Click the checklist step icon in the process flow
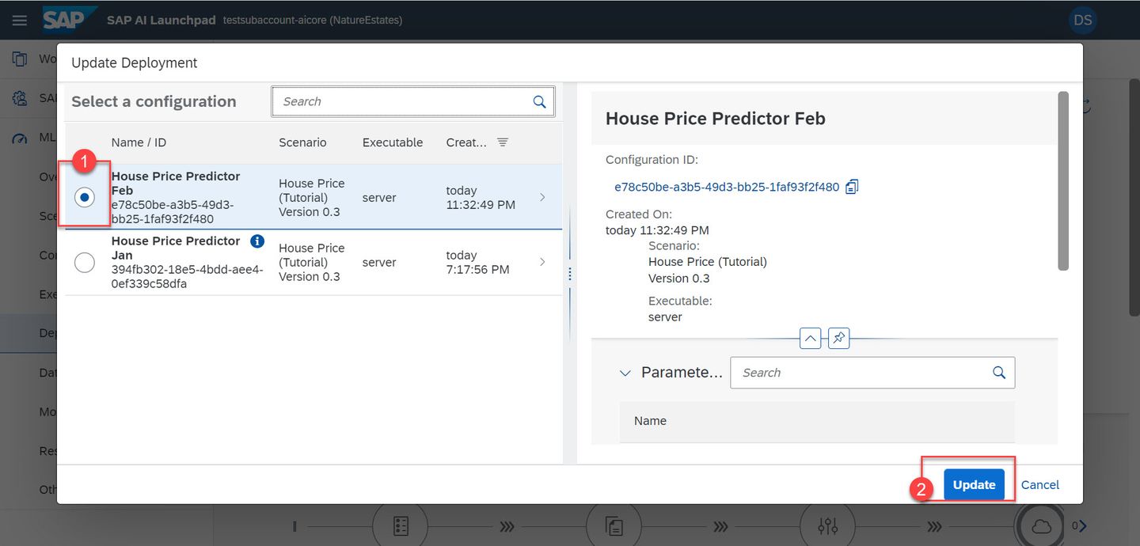1140x546 pixels. [x=401, y=526]
